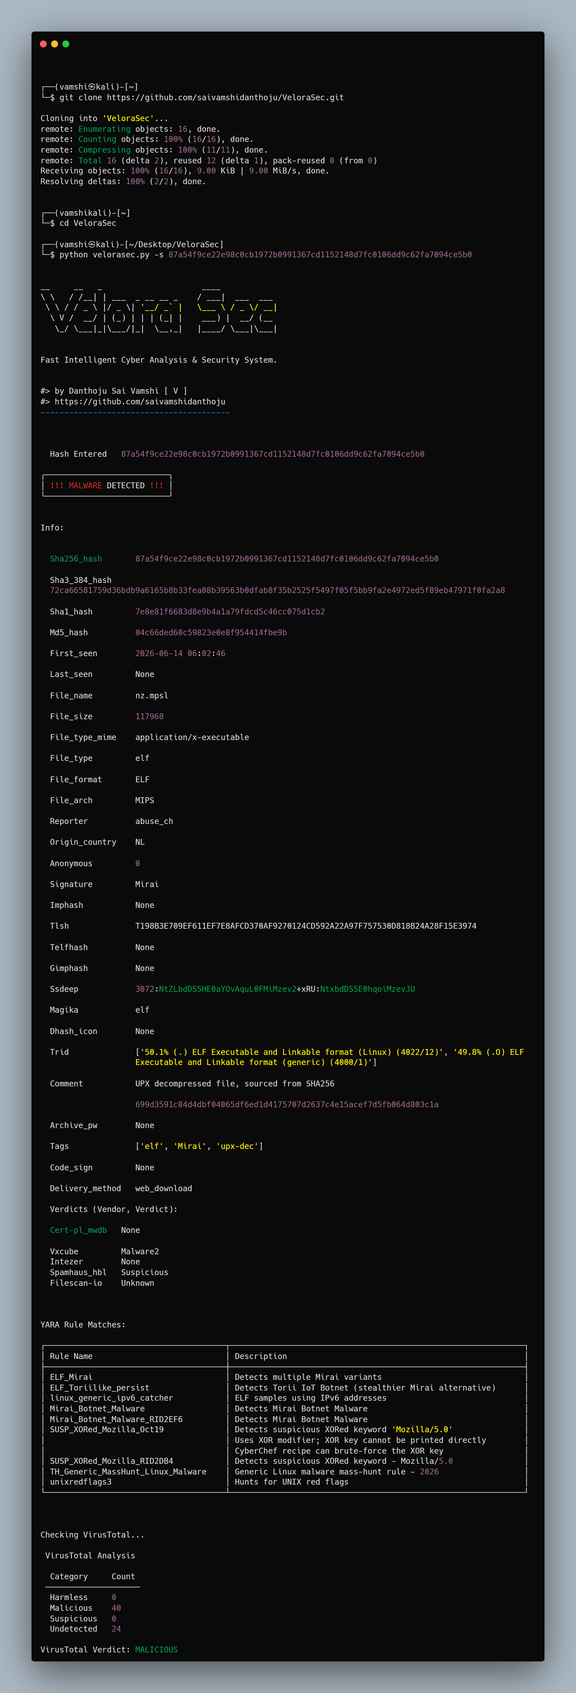Click the 'by Danthoju Sai Vamshi' author line
Screen dimensions: 576x1693
pyautogui.click(x=114, y=391)
